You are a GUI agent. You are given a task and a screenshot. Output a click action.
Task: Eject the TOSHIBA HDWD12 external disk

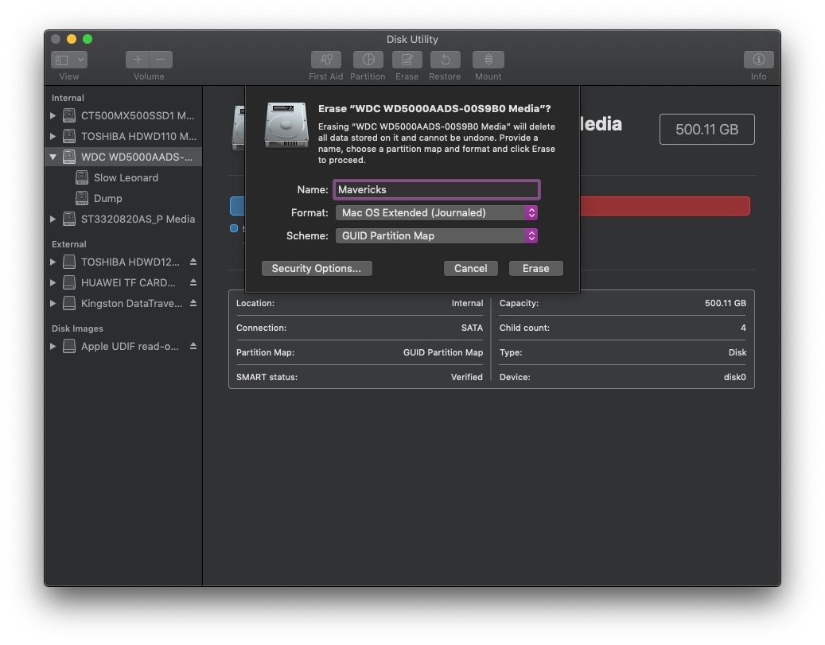(193, 262)
